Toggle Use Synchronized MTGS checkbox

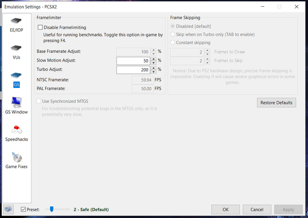click(38, 101)
